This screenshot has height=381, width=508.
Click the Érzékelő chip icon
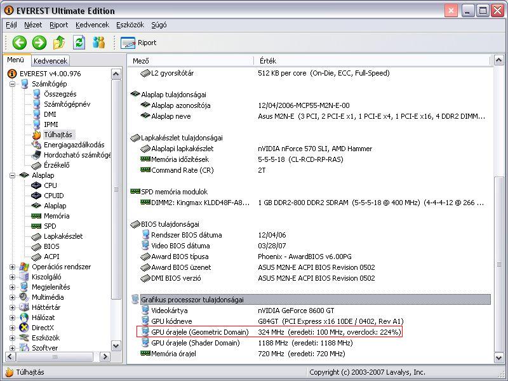36,165
